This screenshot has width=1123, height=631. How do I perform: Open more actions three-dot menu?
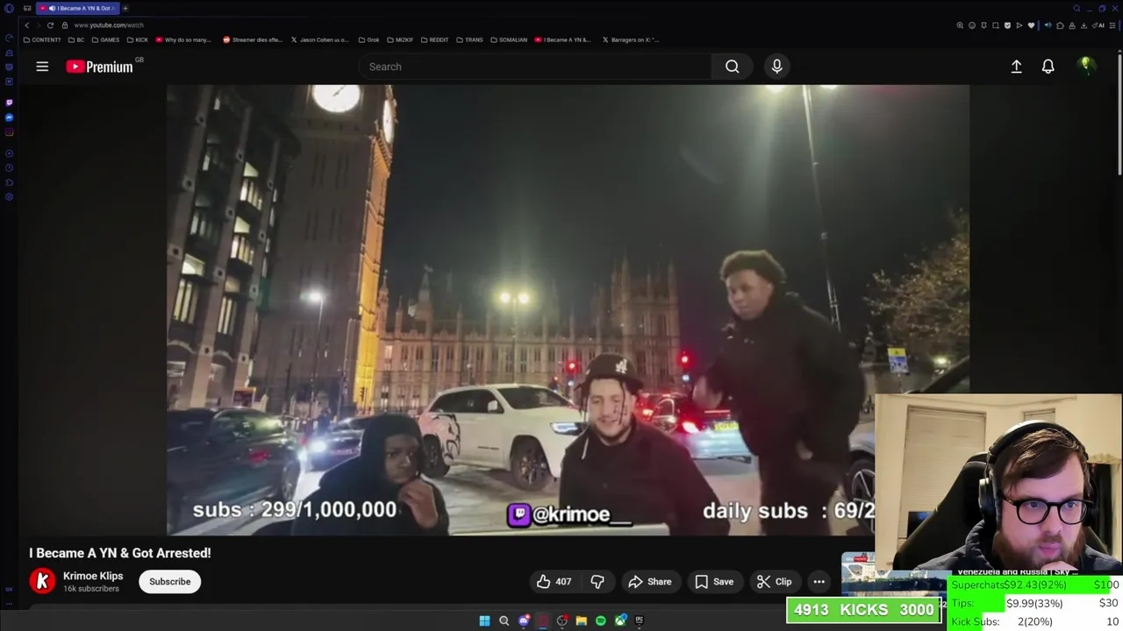tap(819, 581)
